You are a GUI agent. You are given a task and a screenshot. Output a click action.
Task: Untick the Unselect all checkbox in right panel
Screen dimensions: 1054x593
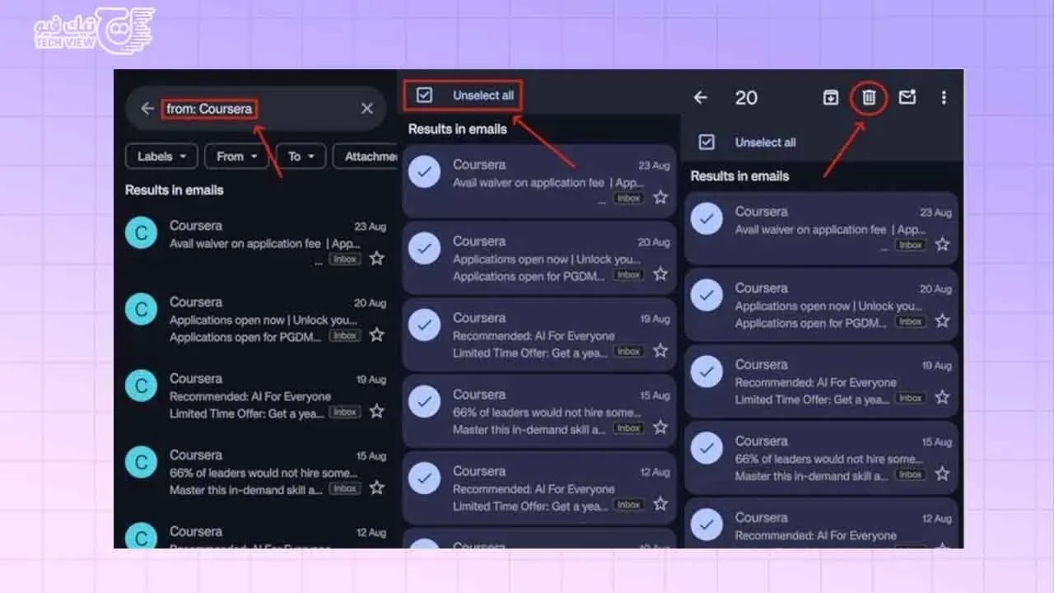click(x=707, y=142)
